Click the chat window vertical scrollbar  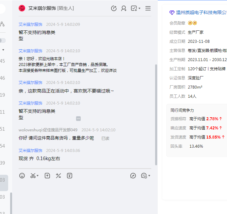click(156, 114)
